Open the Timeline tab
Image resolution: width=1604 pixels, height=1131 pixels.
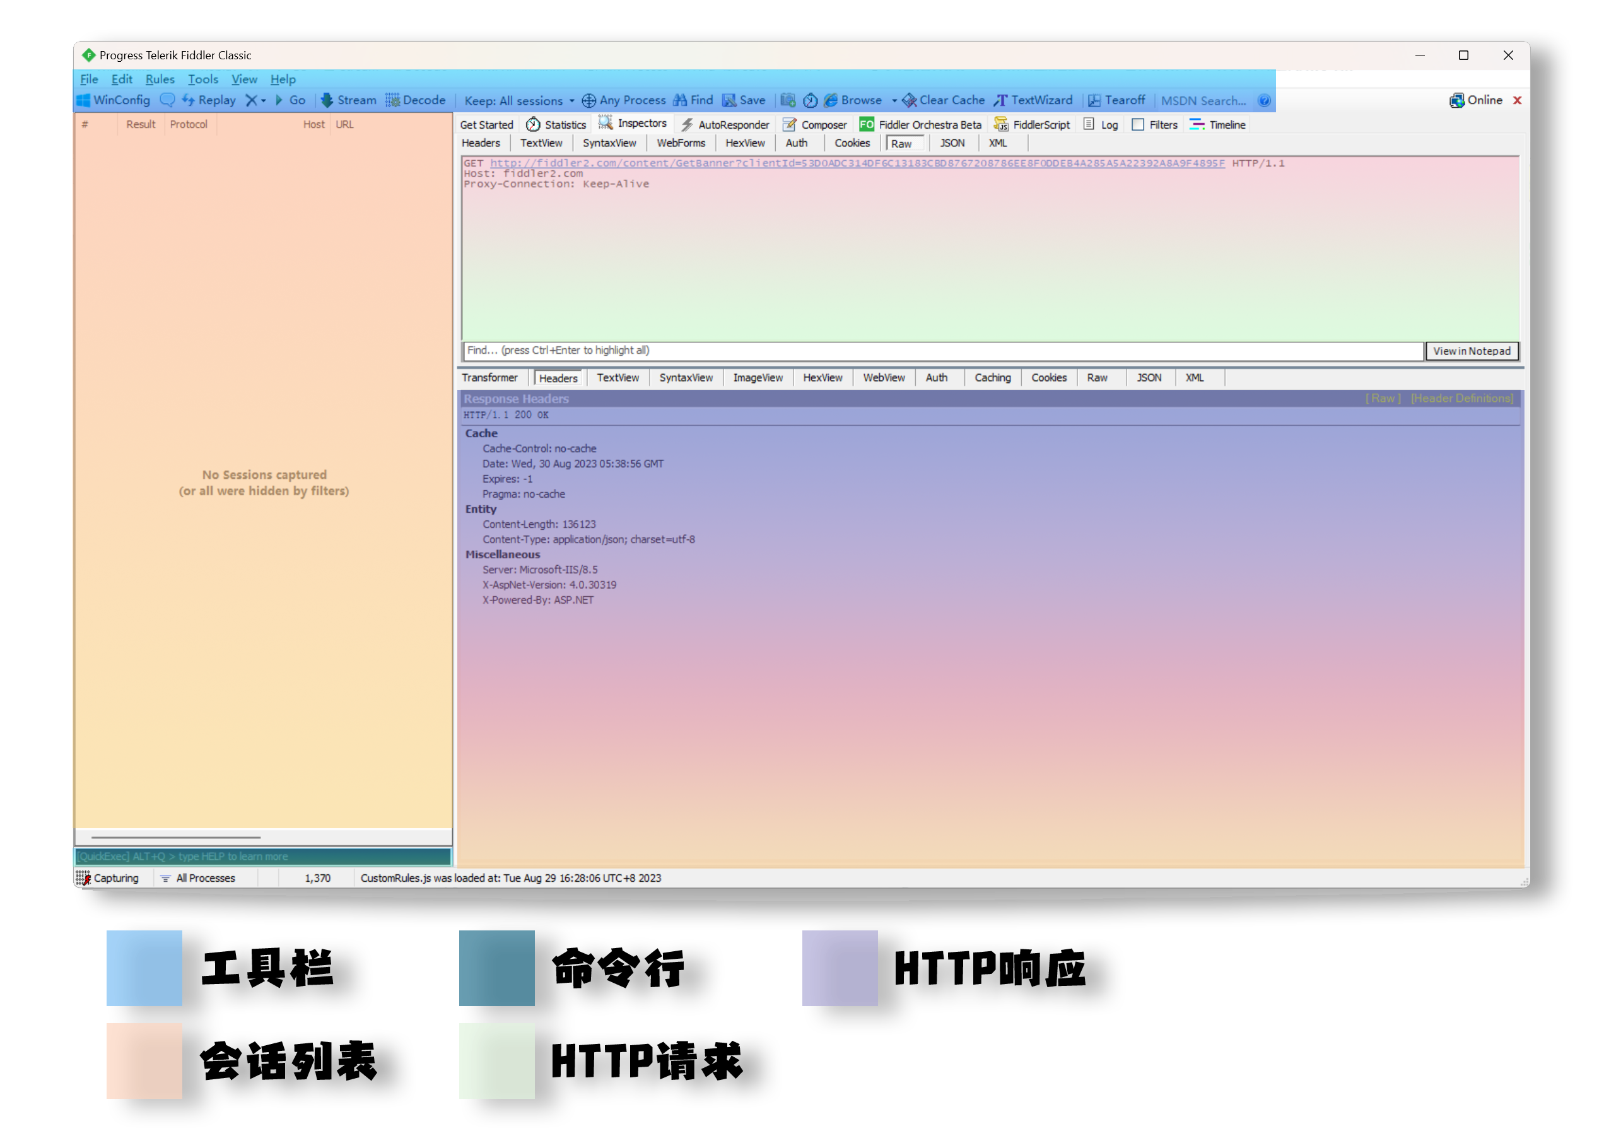click(x=1217, y=124)
